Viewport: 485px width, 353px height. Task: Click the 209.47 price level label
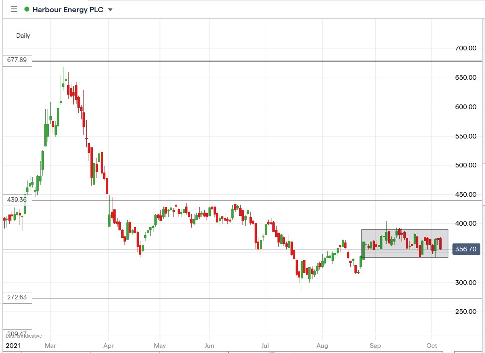pos(17,332)
